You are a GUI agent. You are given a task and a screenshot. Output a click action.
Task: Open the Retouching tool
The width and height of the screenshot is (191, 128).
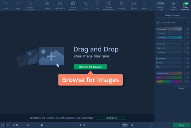tap(60, 6)
